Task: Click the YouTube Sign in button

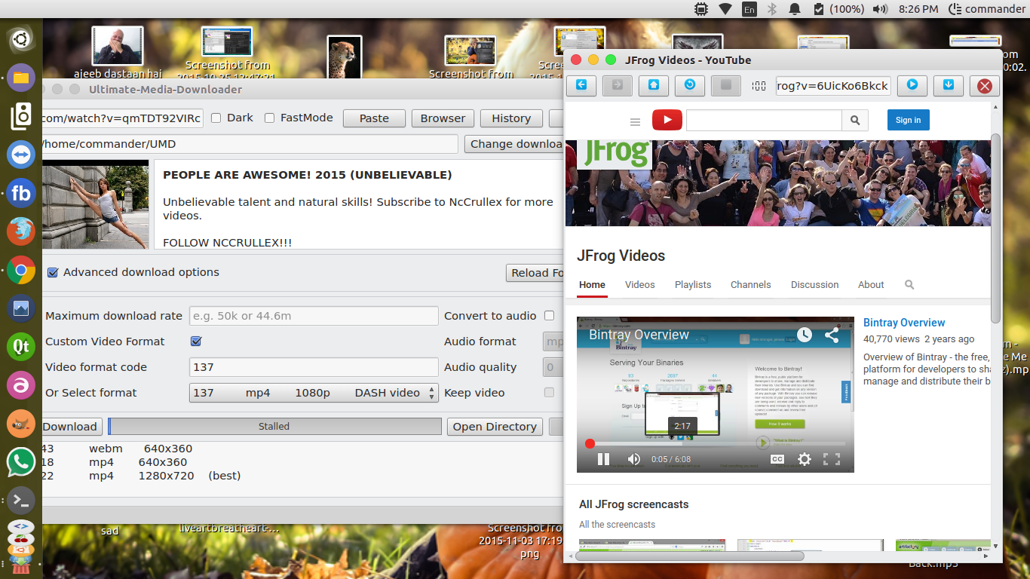Action: [908, 120]
